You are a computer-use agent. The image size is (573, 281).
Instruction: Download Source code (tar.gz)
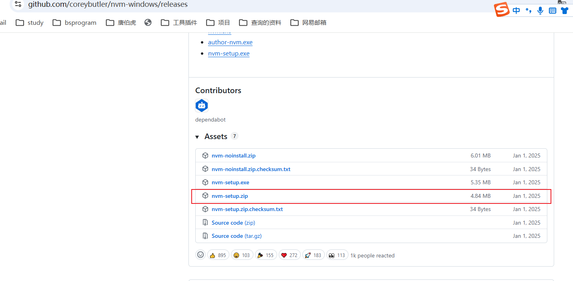pyautogui.click(x=237, y=236)
